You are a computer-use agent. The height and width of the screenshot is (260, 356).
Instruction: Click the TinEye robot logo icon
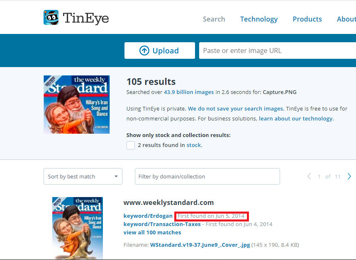pos(51,17)
